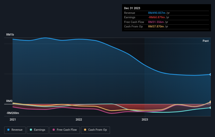215x137 pixels.
Task: Click the blue Revenue endpoint marker
Action: pyautogui.click(x=211, y=75)
